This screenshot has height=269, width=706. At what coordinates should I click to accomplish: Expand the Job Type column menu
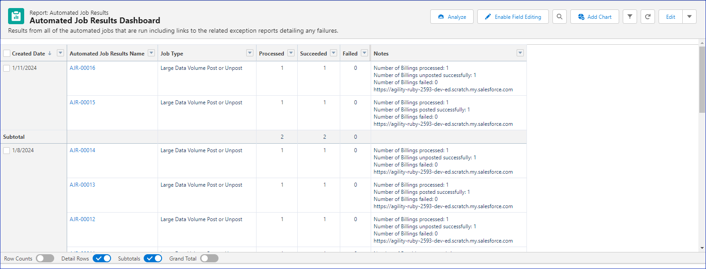click(x=250, y=53)
